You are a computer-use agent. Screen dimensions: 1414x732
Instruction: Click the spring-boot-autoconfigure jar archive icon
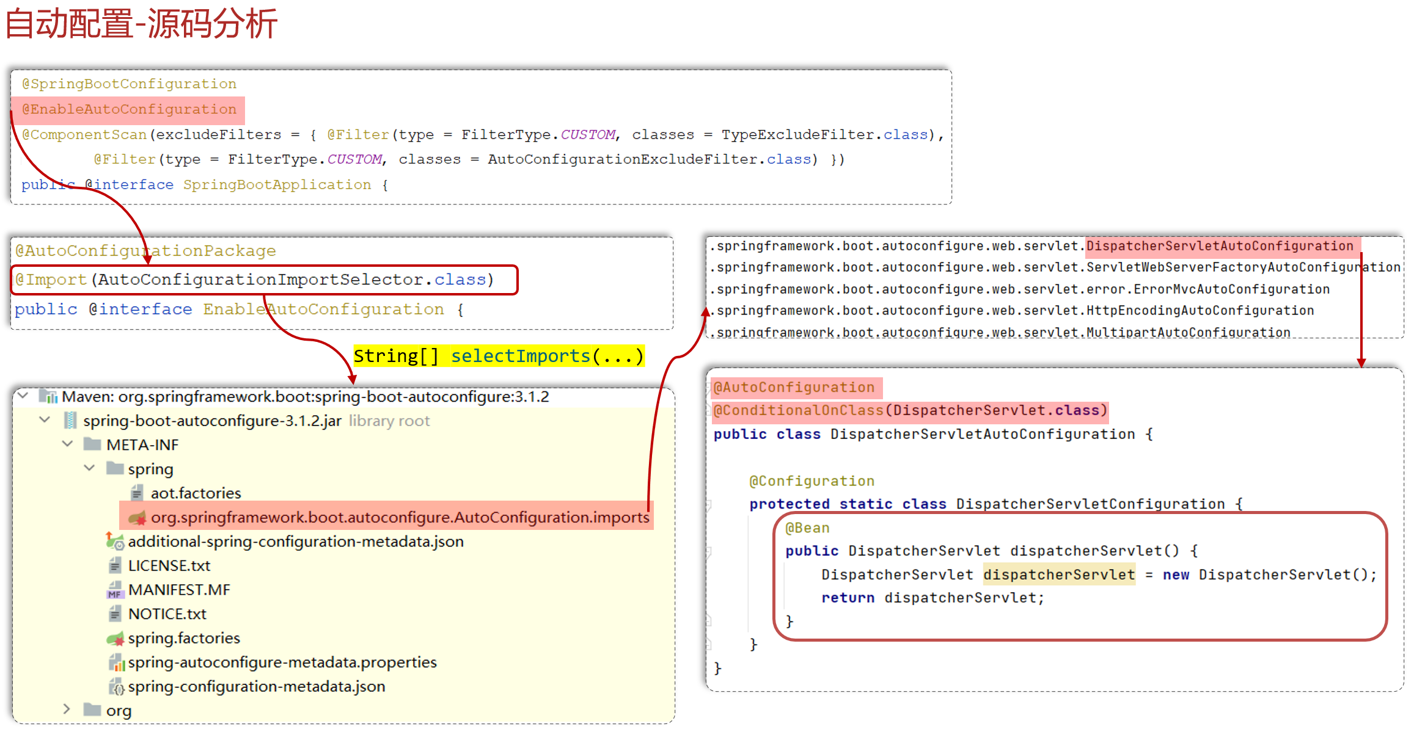tap(71, 421)
